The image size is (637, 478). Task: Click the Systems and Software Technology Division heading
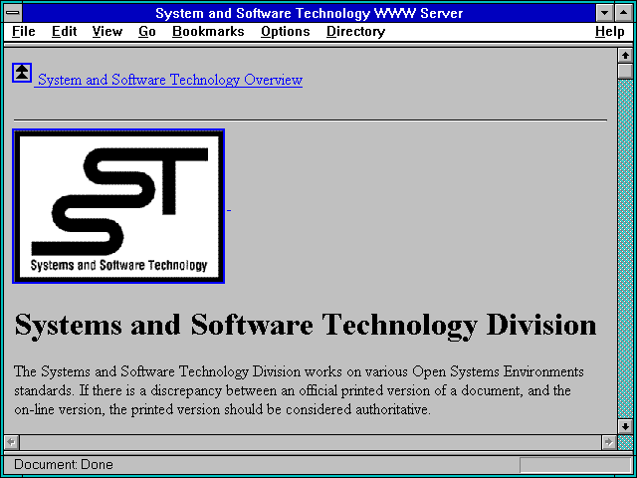click(x=306, y=326)
